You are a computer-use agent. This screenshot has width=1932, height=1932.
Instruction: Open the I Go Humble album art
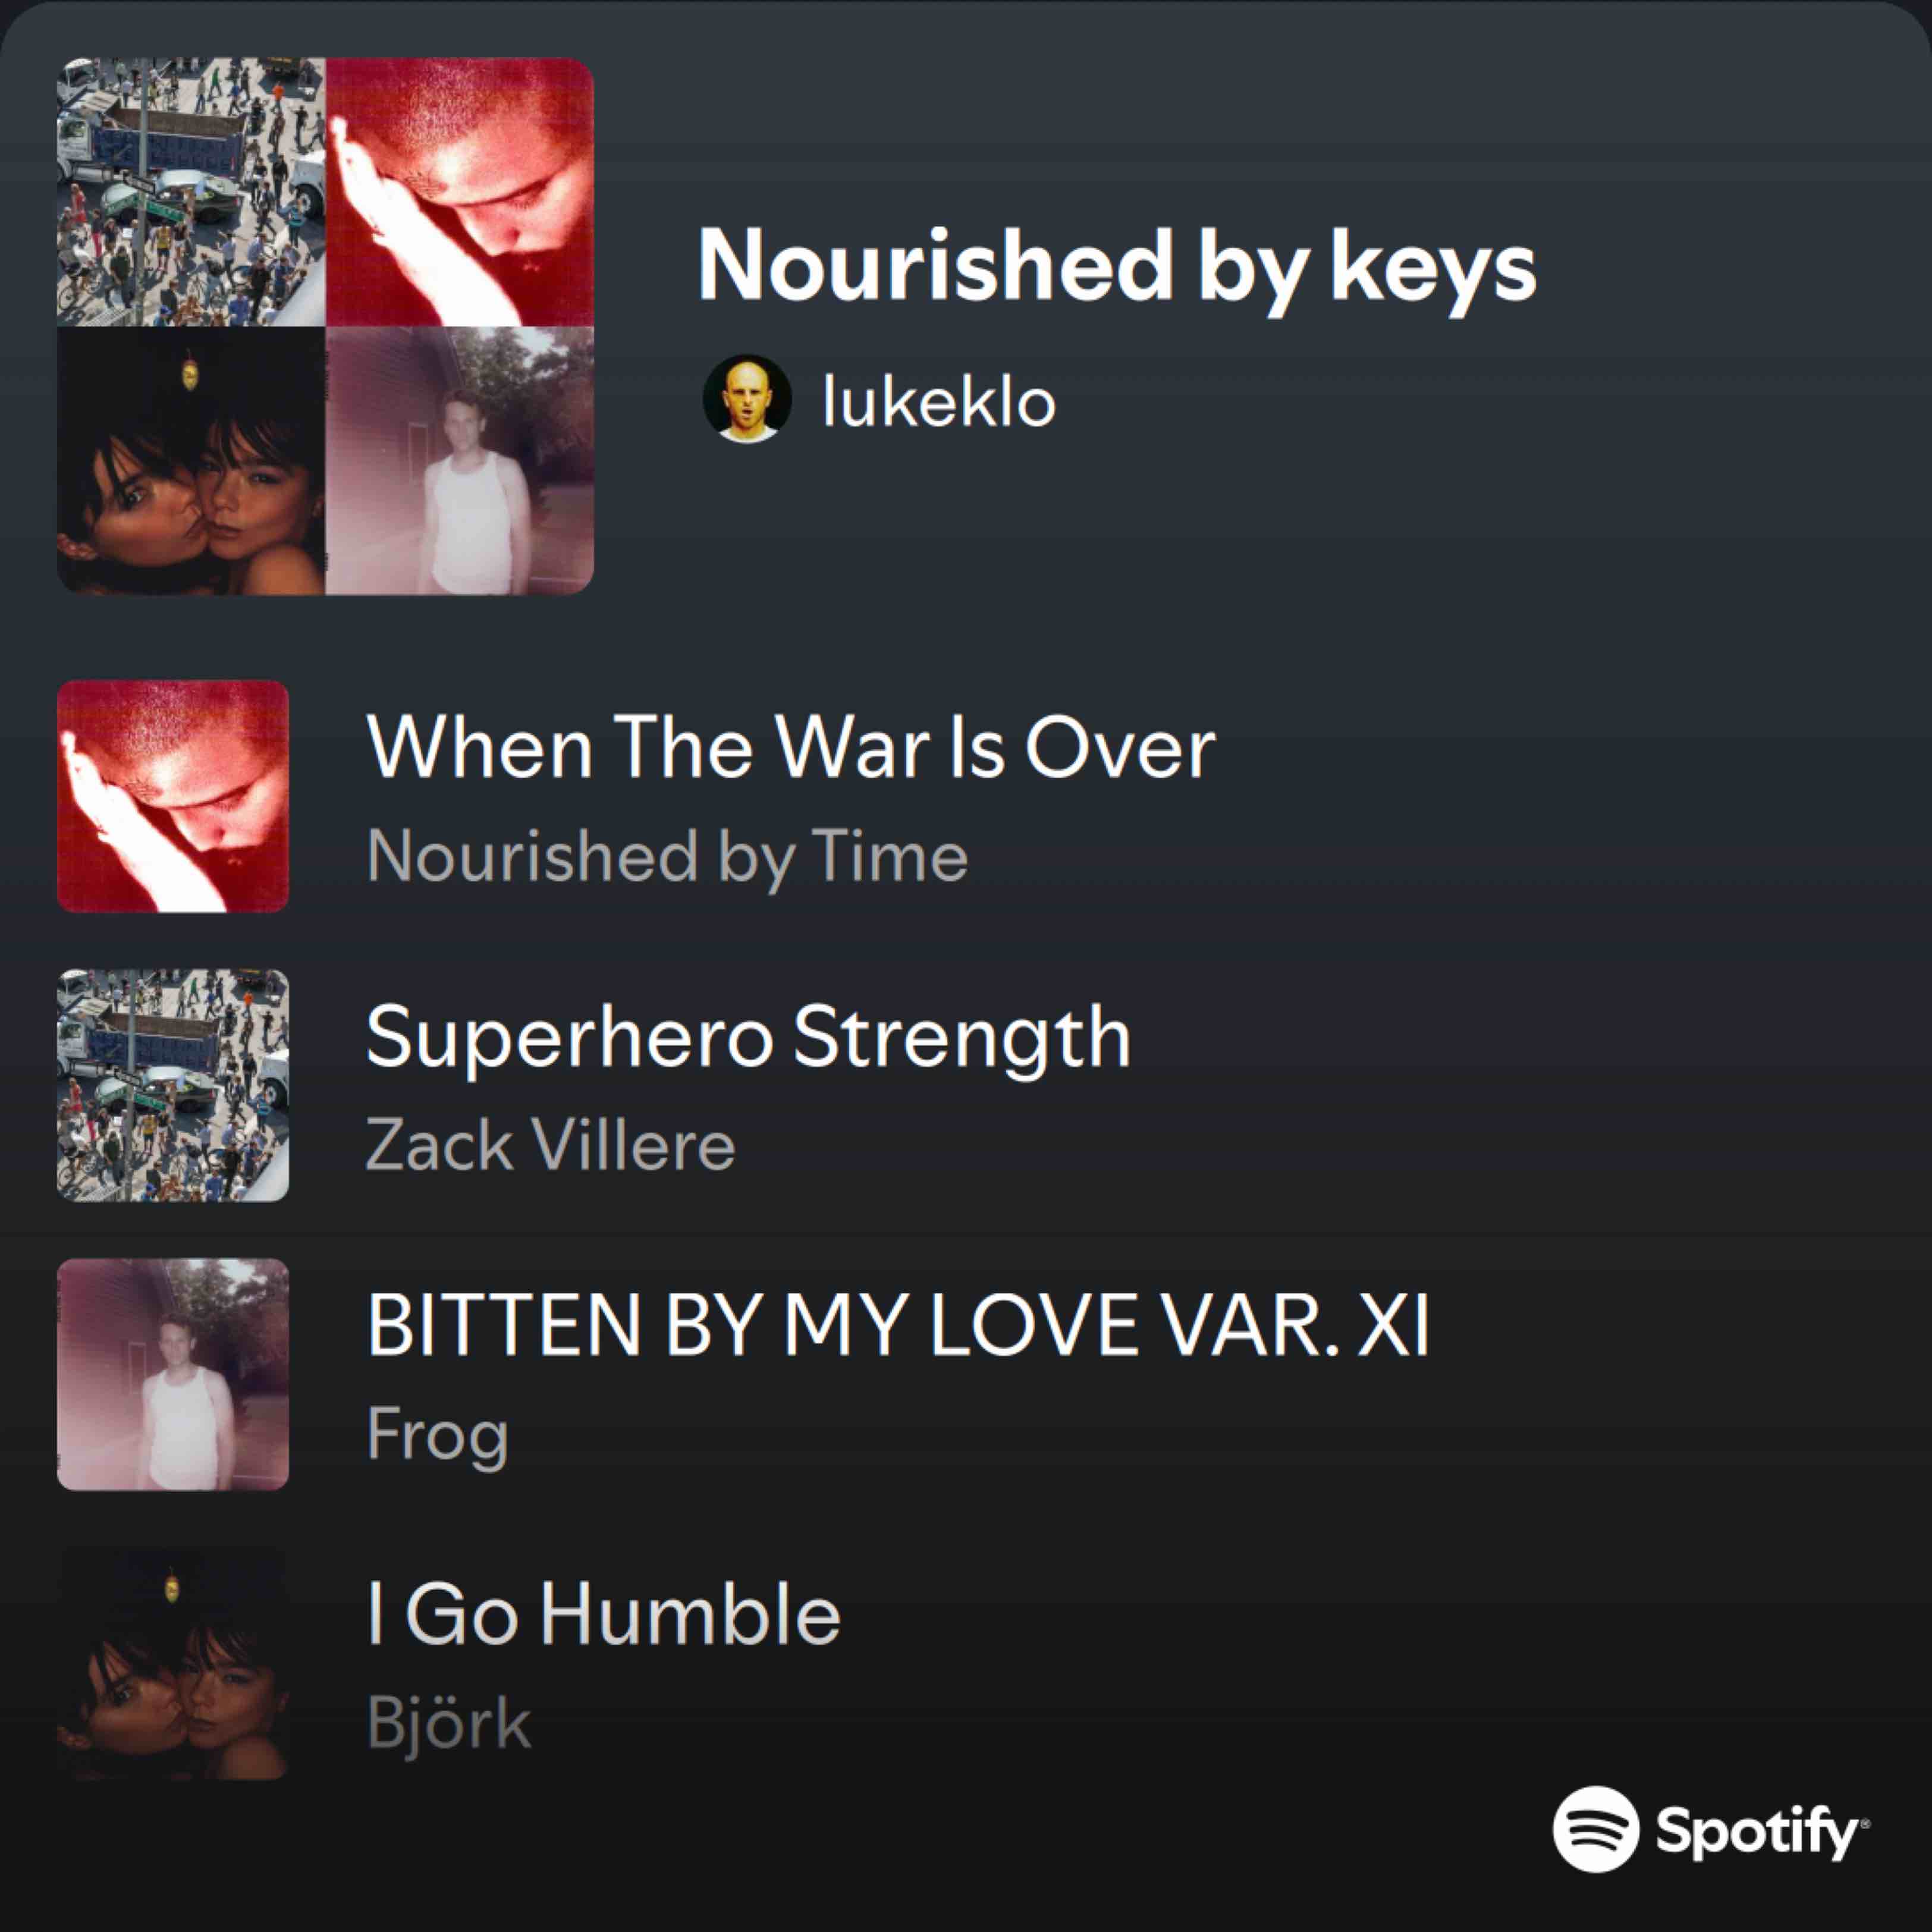tap(173, 1663)
